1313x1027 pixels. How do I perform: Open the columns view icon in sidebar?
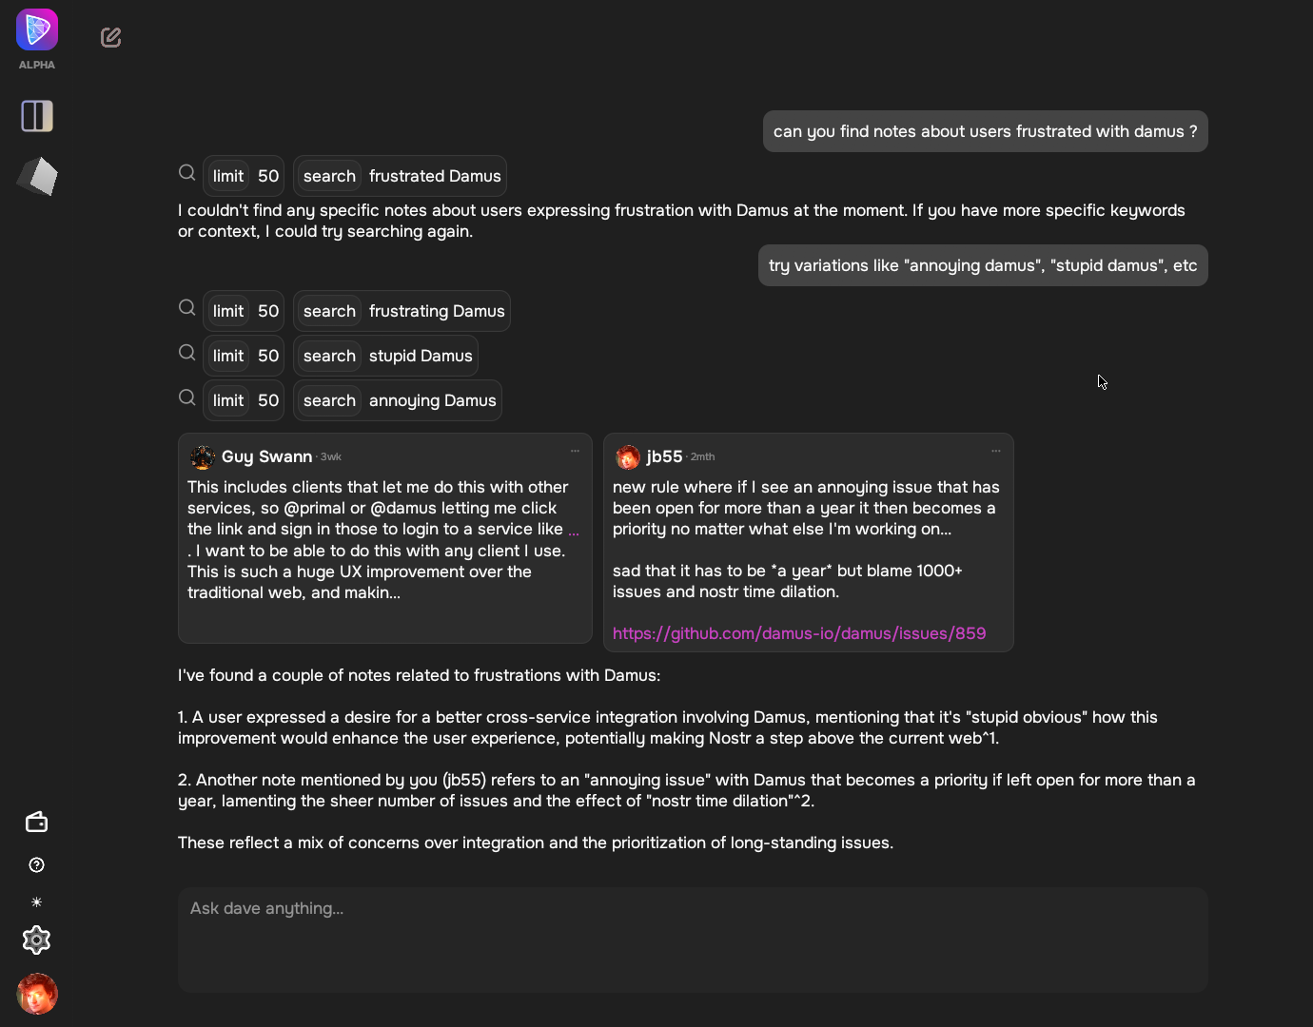[37, 116]
